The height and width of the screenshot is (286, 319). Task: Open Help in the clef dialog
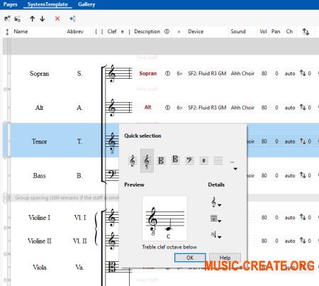click(x=225, y=258)
